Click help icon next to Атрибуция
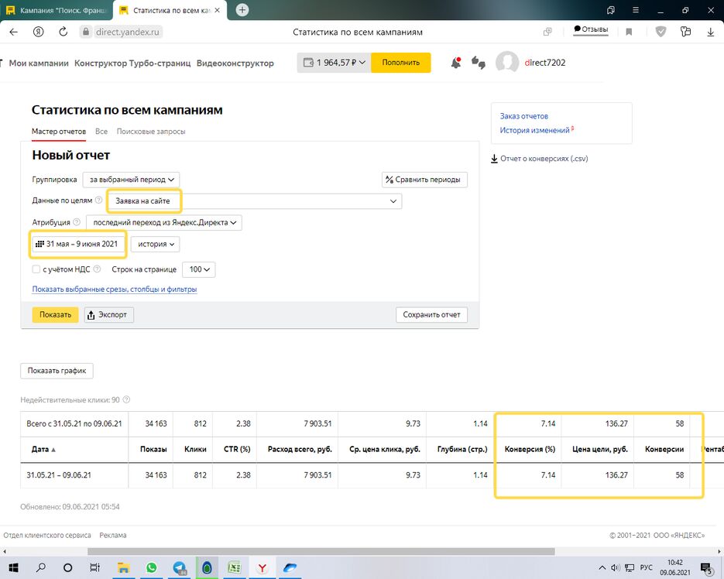 click(x=77, y=223)
